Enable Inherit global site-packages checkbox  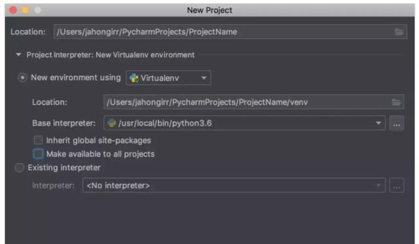click(38, 140)
